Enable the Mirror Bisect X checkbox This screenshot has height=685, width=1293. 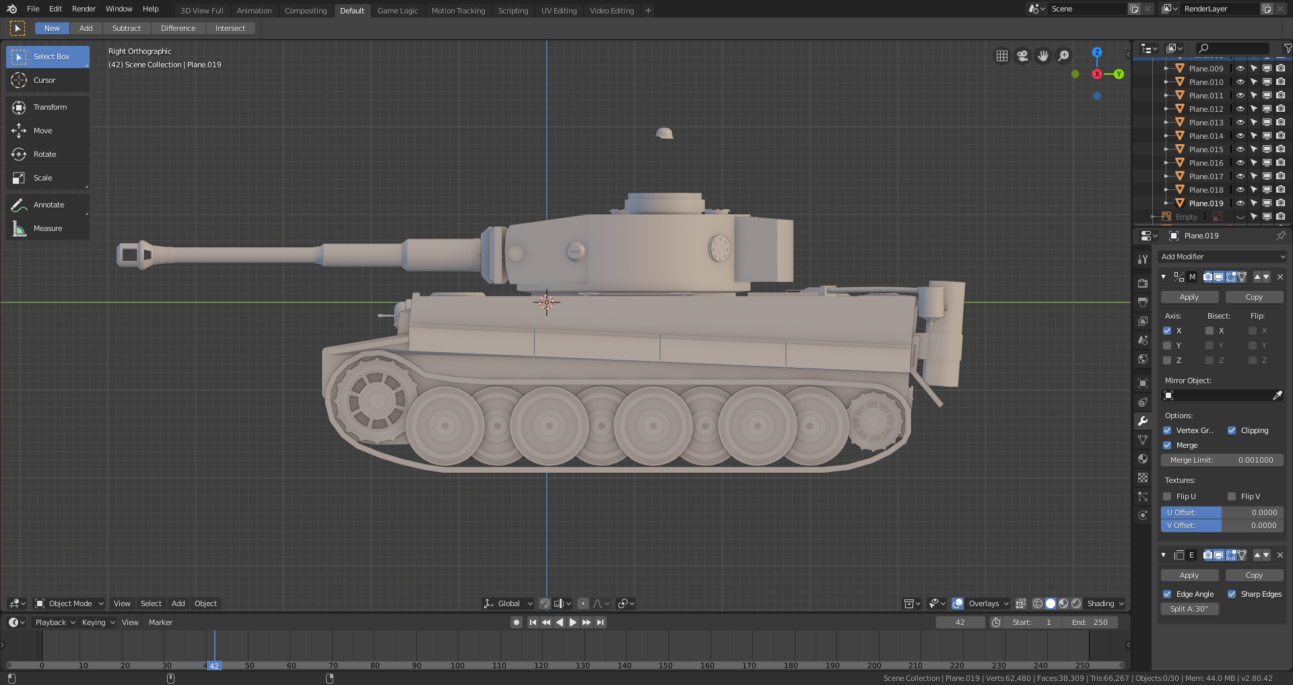click(x=1209, y=331)
